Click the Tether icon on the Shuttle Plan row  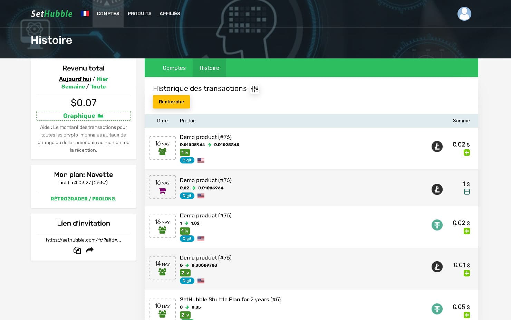(x=437, y=309)
